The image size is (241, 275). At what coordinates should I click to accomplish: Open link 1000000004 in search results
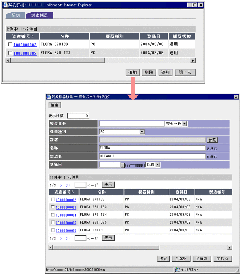(66, 215)
